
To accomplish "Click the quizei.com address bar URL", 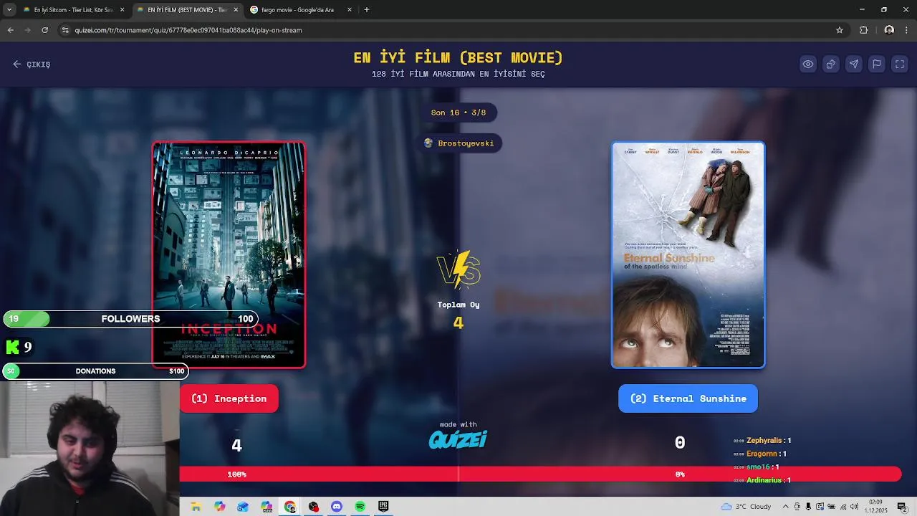I will [x=188, y=30].
